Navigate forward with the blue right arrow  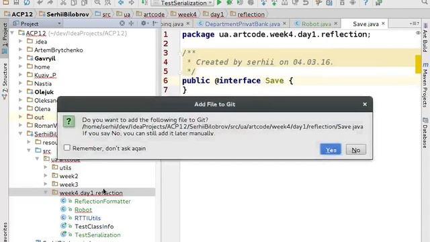click(x=132, y=3)
